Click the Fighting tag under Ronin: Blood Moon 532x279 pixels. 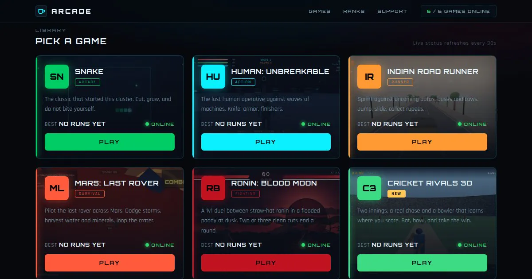[x=246, y=194]
